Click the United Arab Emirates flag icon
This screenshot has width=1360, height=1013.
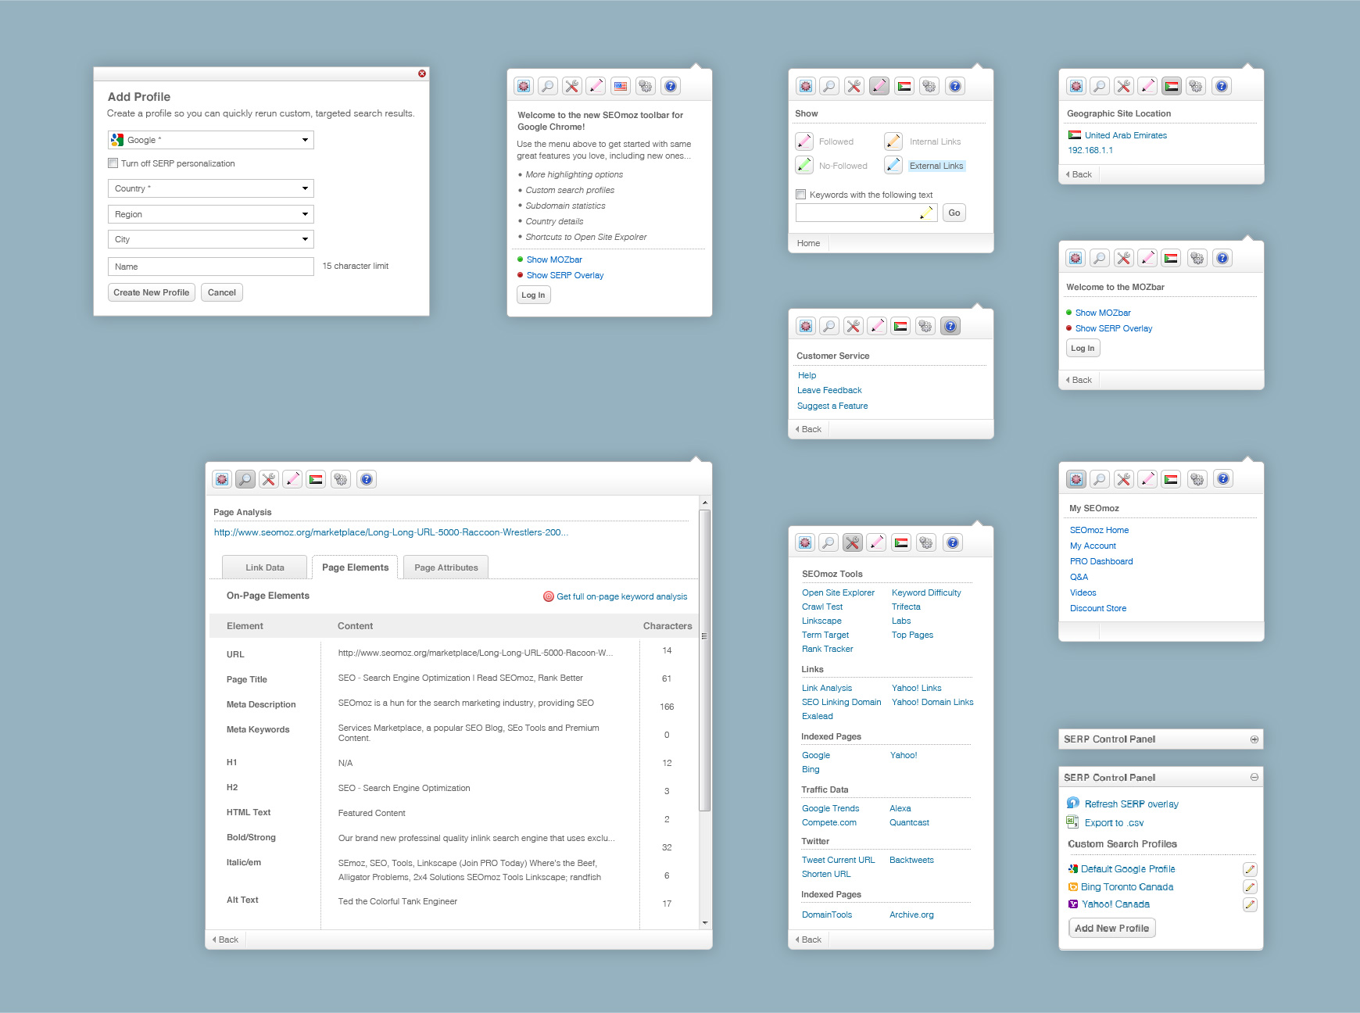coord(1075,135)
